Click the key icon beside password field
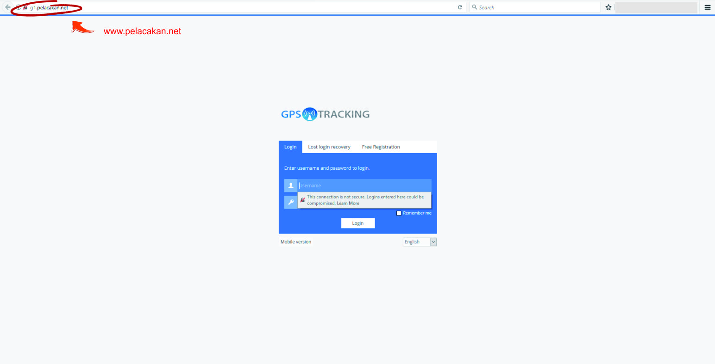This screenshot has height=364, width=715. [x=291, y=202]
